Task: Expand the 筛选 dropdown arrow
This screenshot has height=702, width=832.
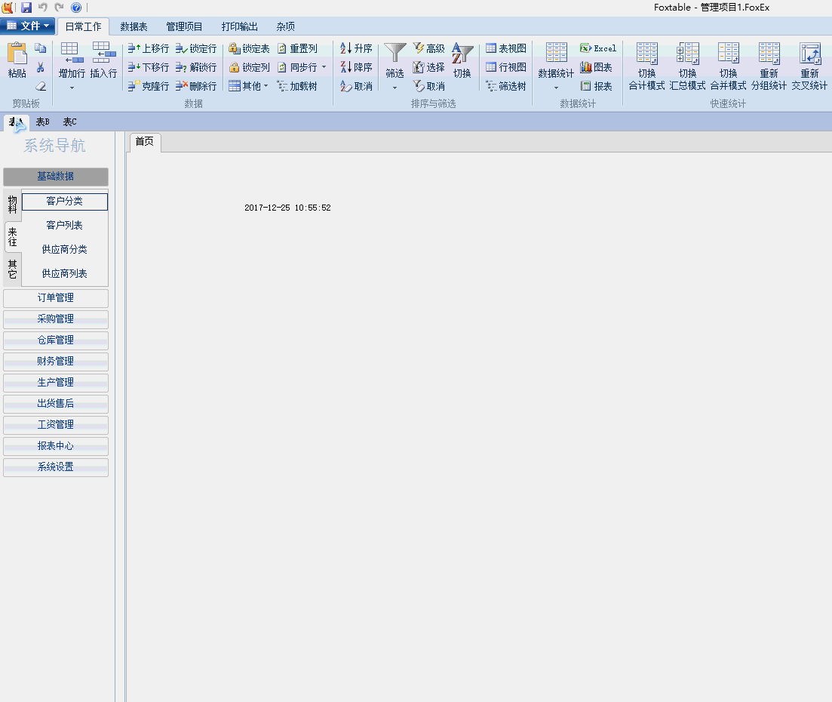Action: click(x=395, y=88)
